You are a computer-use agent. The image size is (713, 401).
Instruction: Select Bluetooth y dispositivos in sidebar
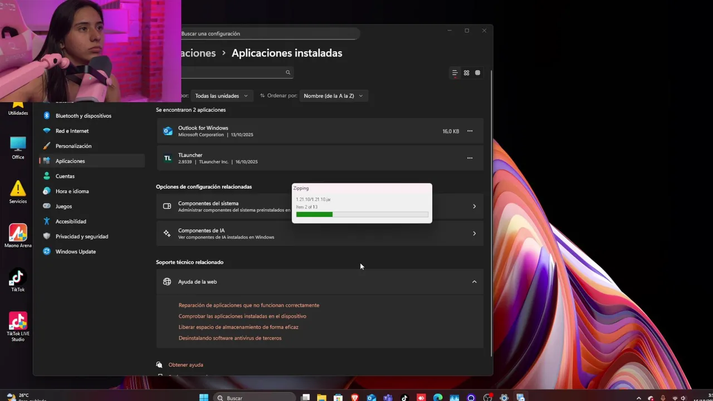(x=92, y=116)
